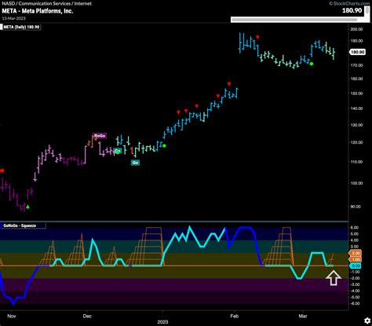Image resolution: width=372 pixels, height=326 pixels.
Task: Click the 6.00 oscillator axis label
Action: click(x=354, y=228)
